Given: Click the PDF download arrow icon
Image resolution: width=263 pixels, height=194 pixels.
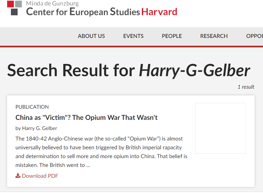Looking at the screenshot, I should point(18,176).
